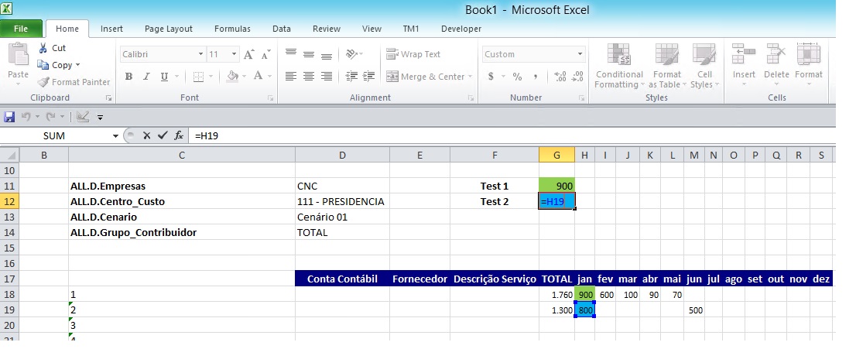
Task: Apply the font color A
Action: [259, 77]
